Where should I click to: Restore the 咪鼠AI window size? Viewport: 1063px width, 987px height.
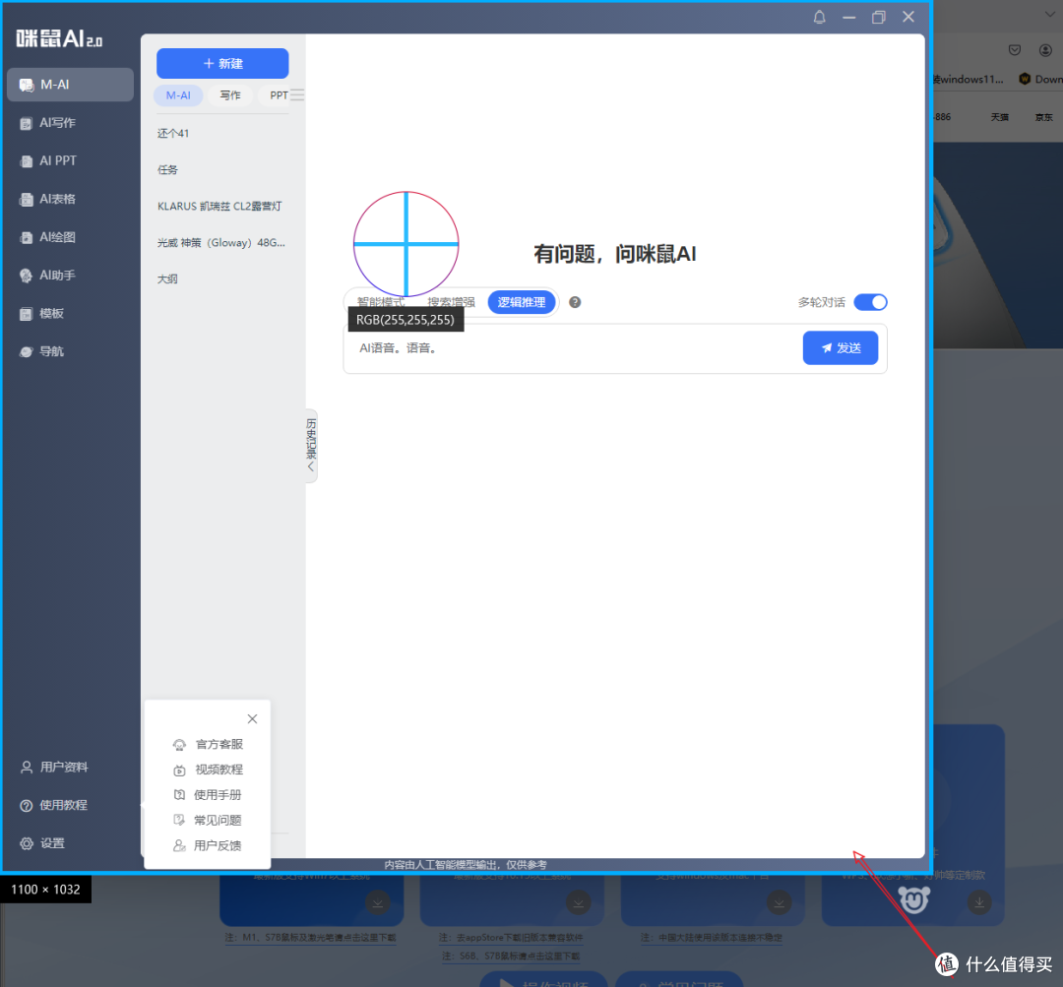(x=879, y=18)
